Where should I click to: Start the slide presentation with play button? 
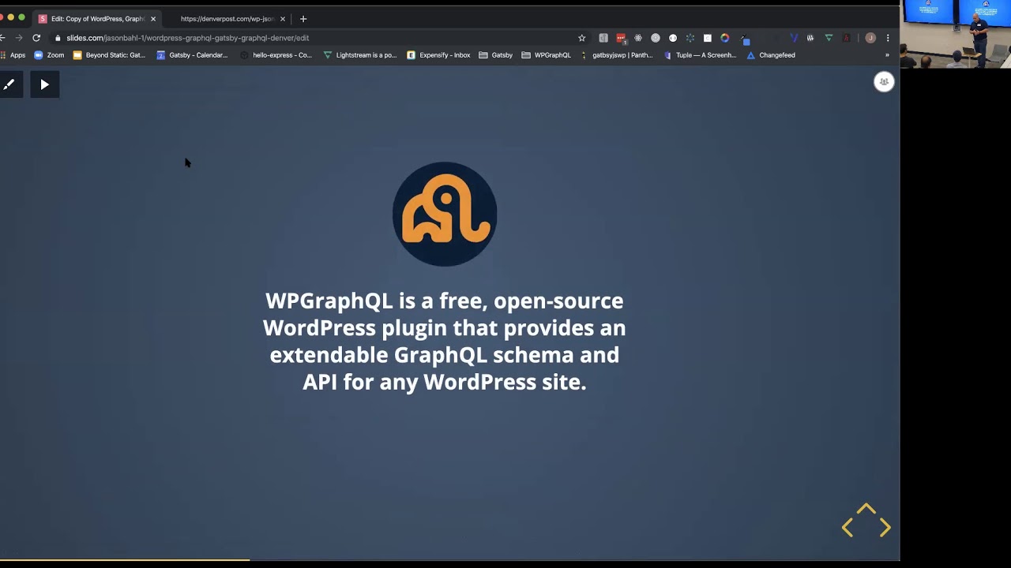pyautogui.click(x=45, y=84)
